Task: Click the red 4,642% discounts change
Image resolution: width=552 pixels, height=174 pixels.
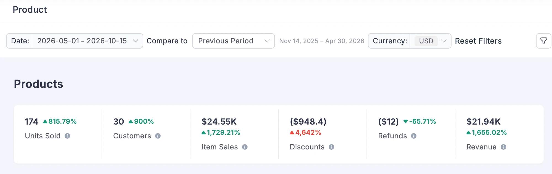Action: (306, 133)
